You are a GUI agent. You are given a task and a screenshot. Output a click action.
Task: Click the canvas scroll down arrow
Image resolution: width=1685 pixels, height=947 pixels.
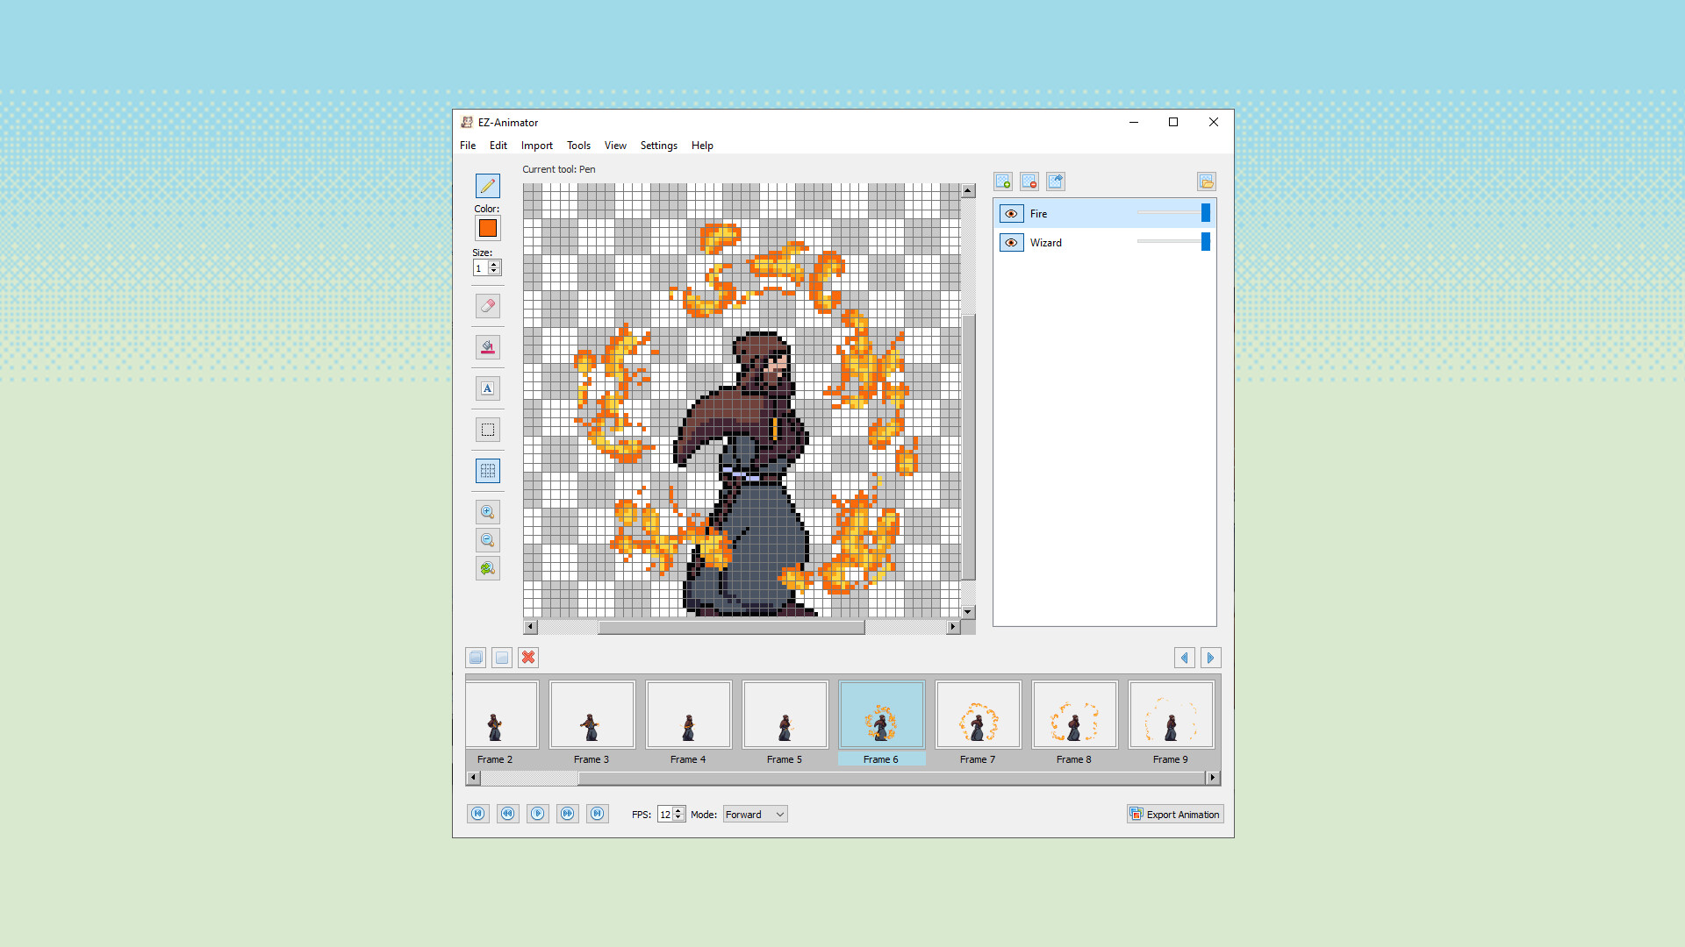coord(968,612)
